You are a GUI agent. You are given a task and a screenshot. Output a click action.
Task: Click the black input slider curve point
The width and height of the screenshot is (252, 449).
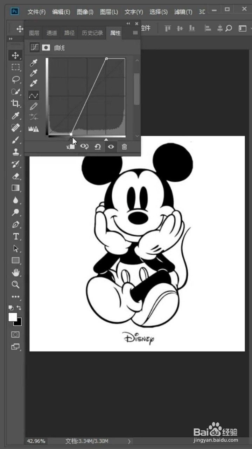click(71, 134)
